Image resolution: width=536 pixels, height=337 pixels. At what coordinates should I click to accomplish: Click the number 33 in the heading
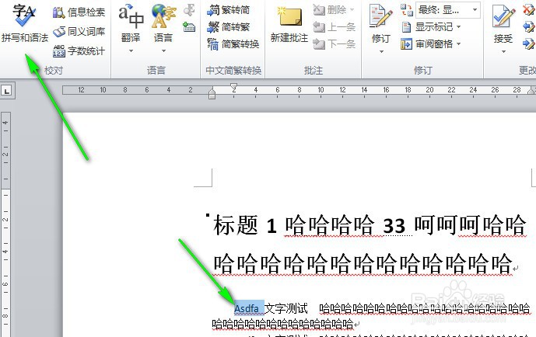(394, 226)
